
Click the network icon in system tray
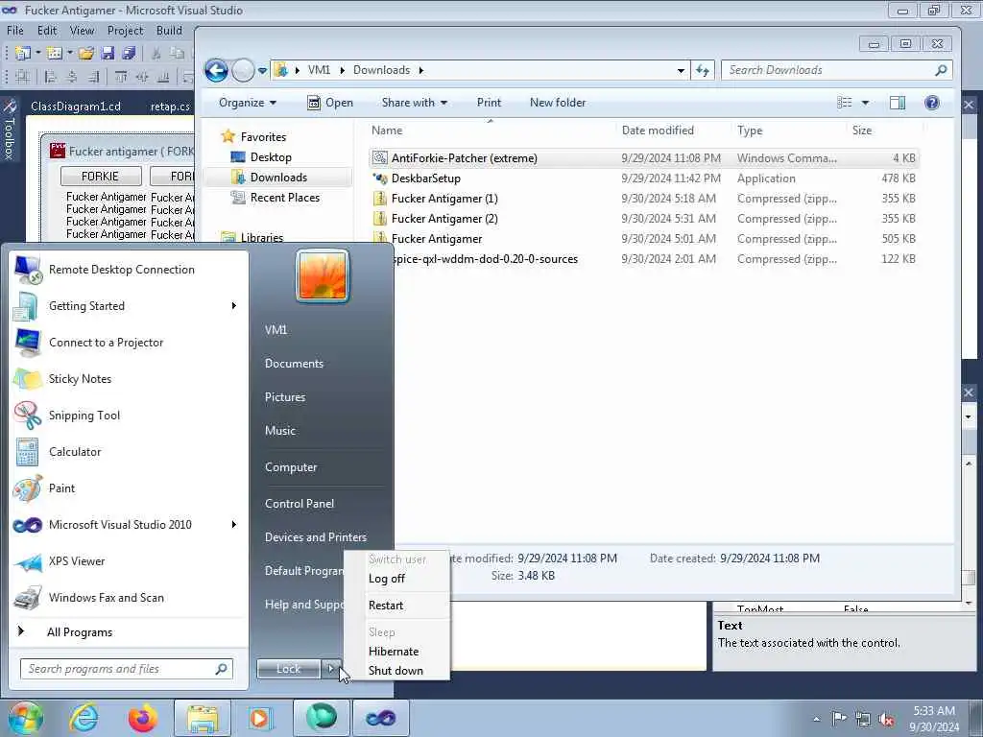click(863, 719)
